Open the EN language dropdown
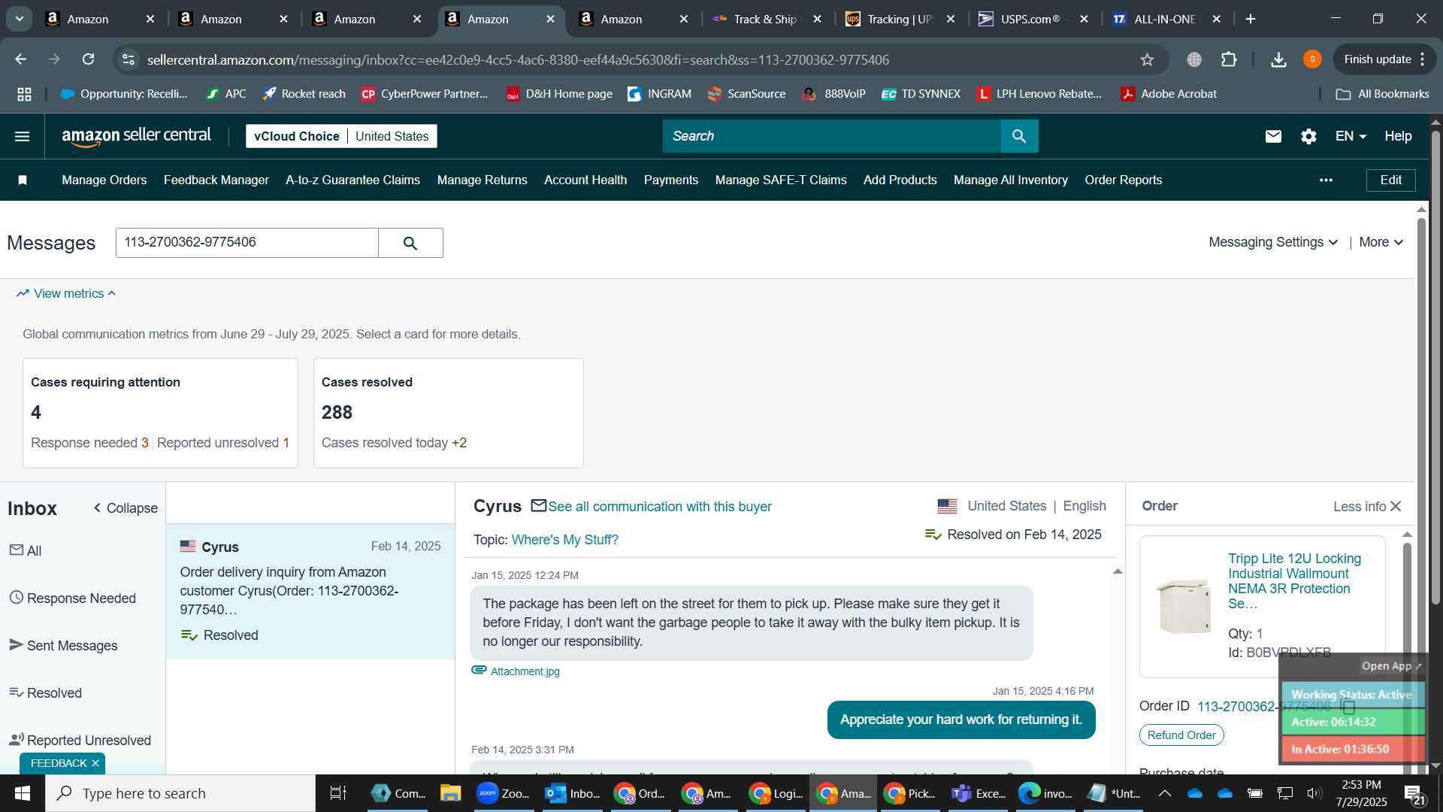 1351,136
